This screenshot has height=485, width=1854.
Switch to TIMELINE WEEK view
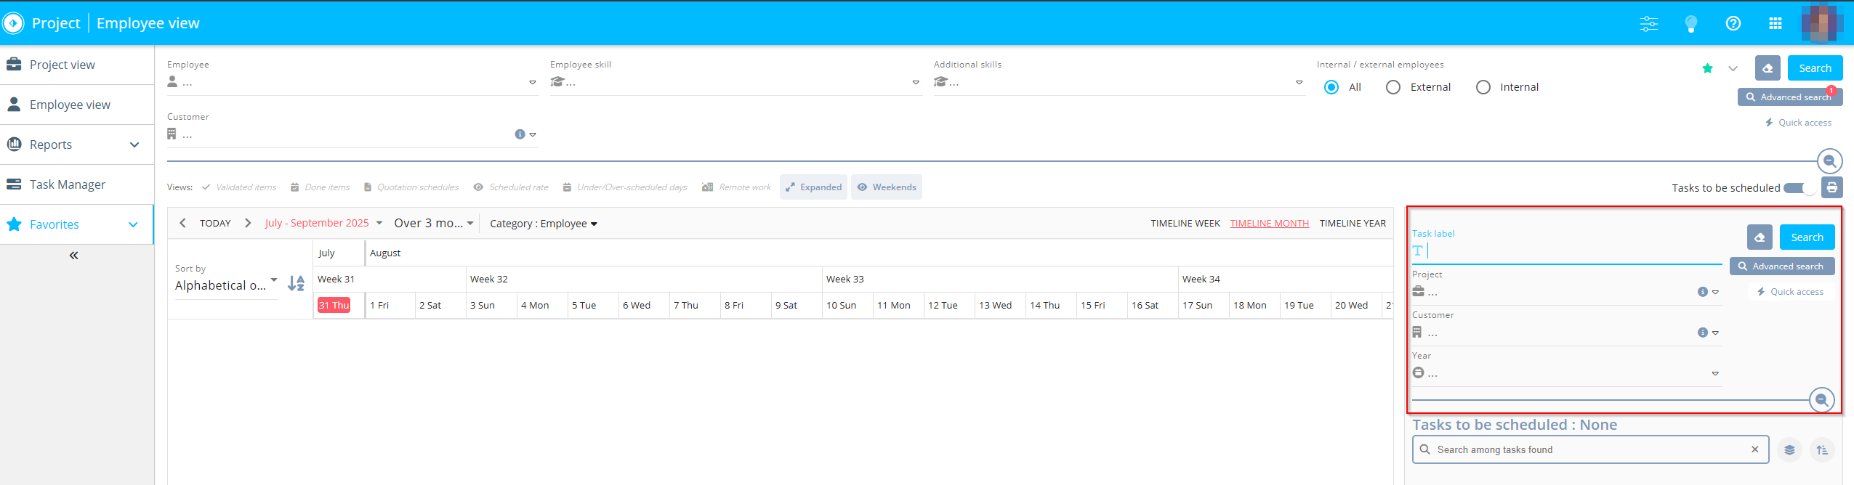click(x=1185, y=224)
